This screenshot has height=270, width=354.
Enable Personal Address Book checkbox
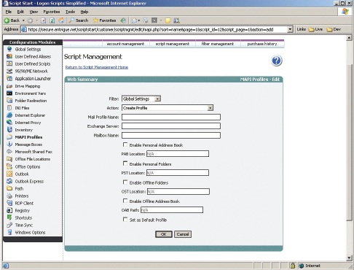coord(125,144)
